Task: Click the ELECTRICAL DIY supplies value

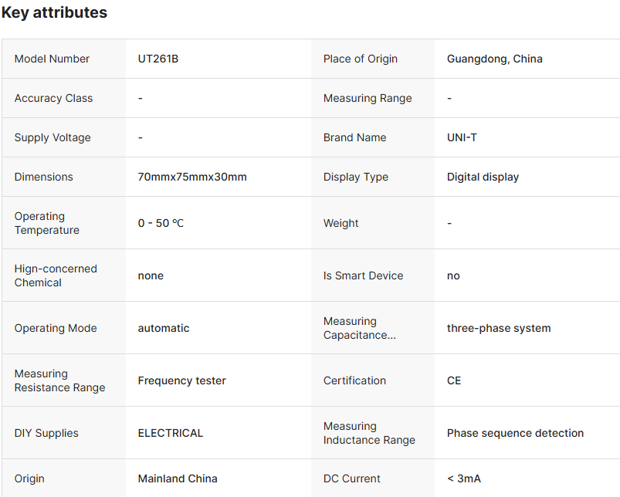Action: [171, 433]
